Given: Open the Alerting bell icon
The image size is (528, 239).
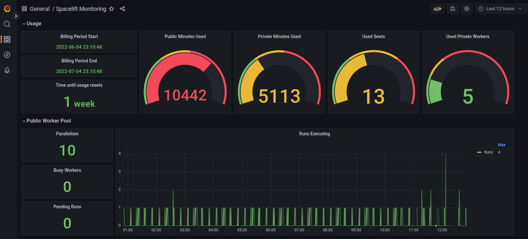Looking at the screenshot, I should click(x=7, y=70).
